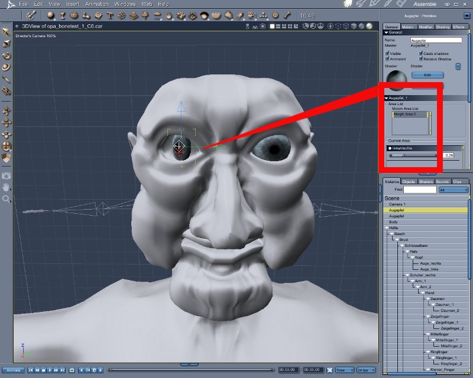
Task: Insert a plant tree object
Action: tap(145, 15)
